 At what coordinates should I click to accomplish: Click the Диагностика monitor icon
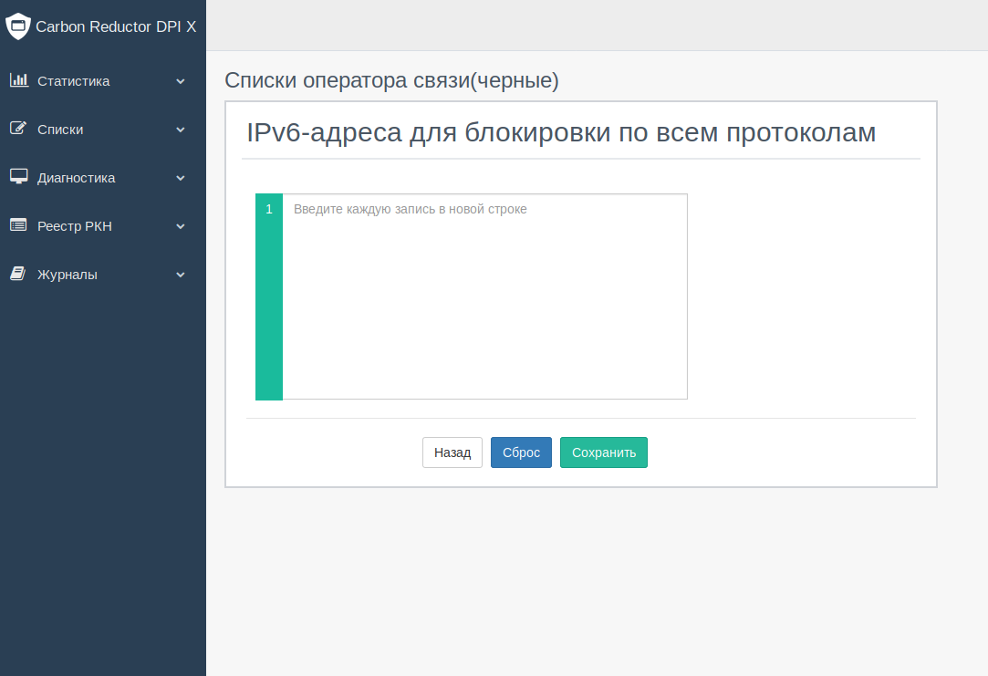(19, 176)
